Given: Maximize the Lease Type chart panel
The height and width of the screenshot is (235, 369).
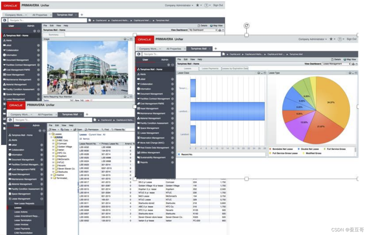Looking at the screenshot, I should [x=356, y=73].
